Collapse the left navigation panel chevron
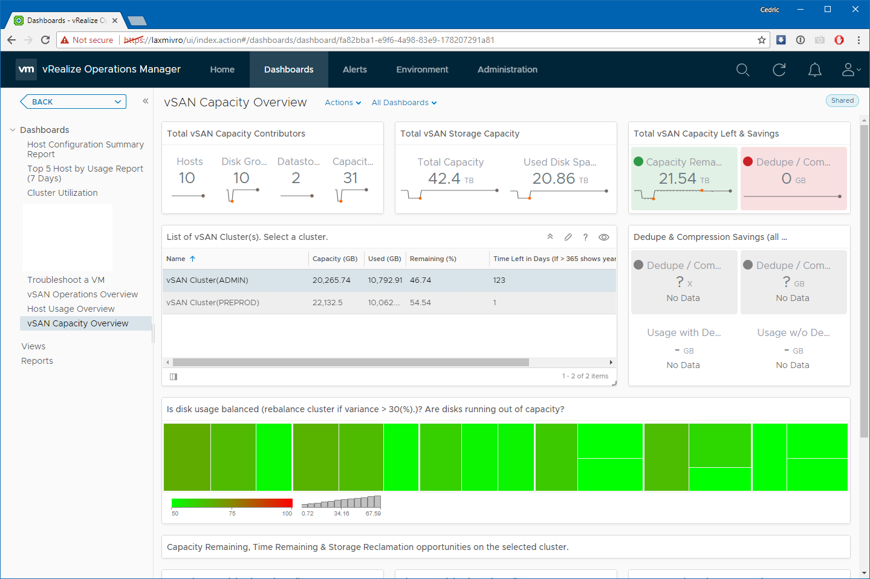870x579 pixels. (x=145, y=101)
